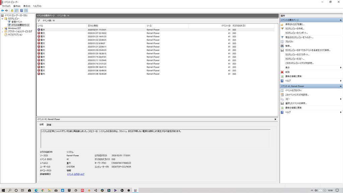Image resolution: width=343 pixels, height=193 pixels.
Task: Click このカスタム ビューにタスクを設定 action
Action: click(x=299, y=63)
